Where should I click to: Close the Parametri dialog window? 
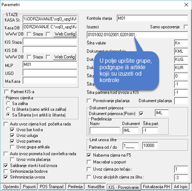(186, 5)
